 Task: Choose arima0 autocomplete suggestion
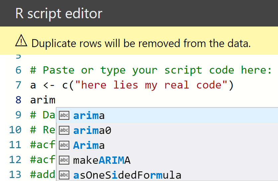click(x=92, y=130)
